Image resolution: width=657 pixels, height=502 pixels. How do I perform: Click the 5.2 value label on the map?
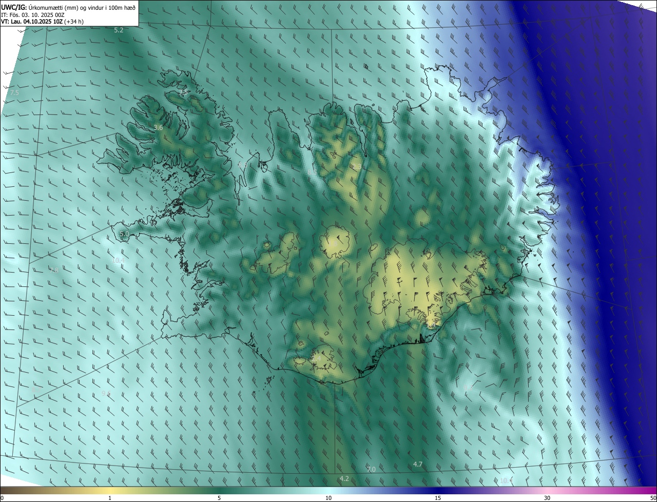tap(119, 30)
